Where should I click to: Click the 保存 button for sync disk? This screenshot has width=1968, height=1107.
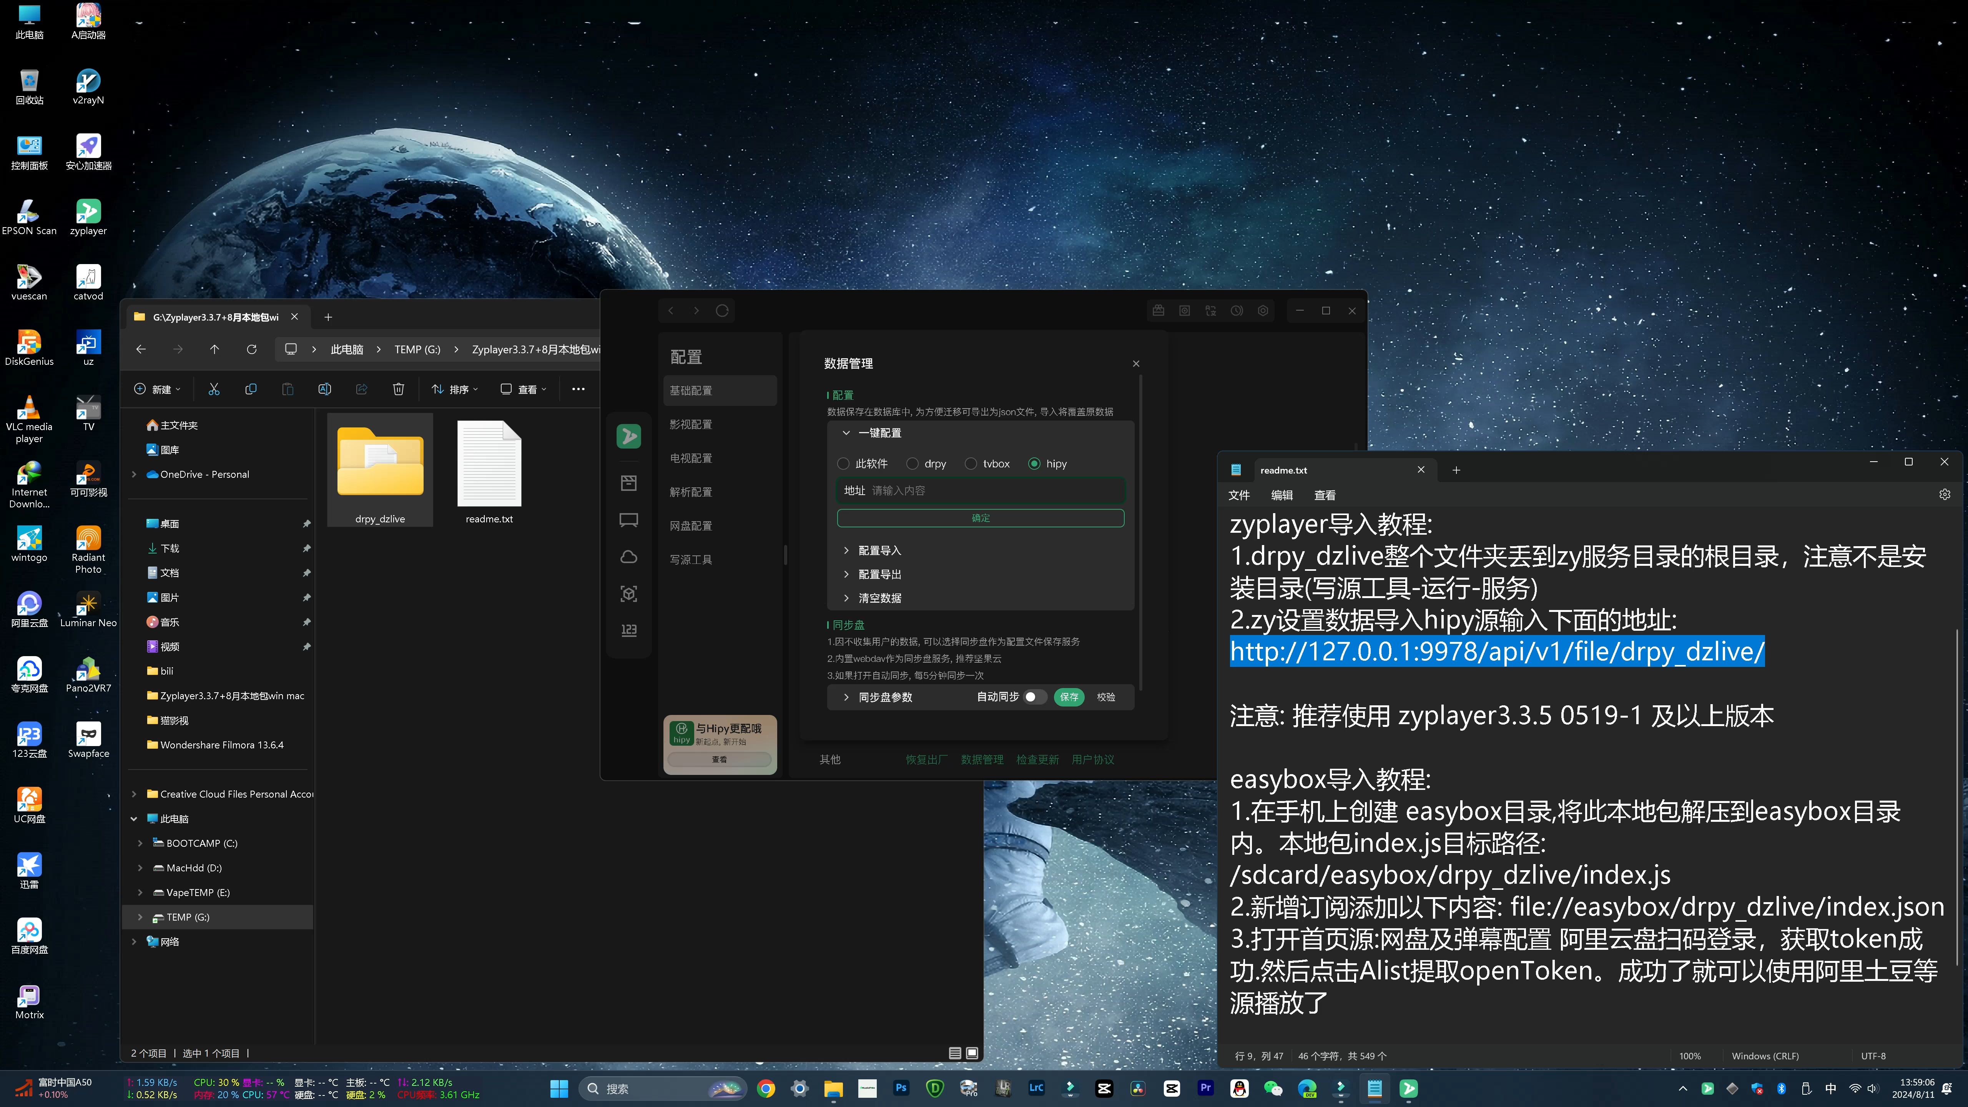point(1069,697)
